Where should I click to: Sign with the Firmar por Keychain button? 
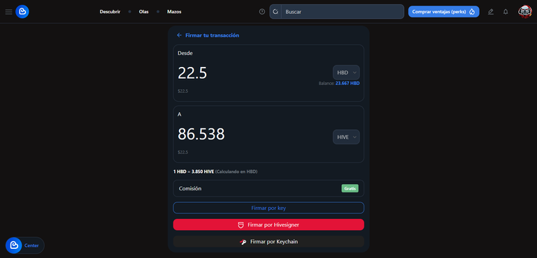point(268,241)
